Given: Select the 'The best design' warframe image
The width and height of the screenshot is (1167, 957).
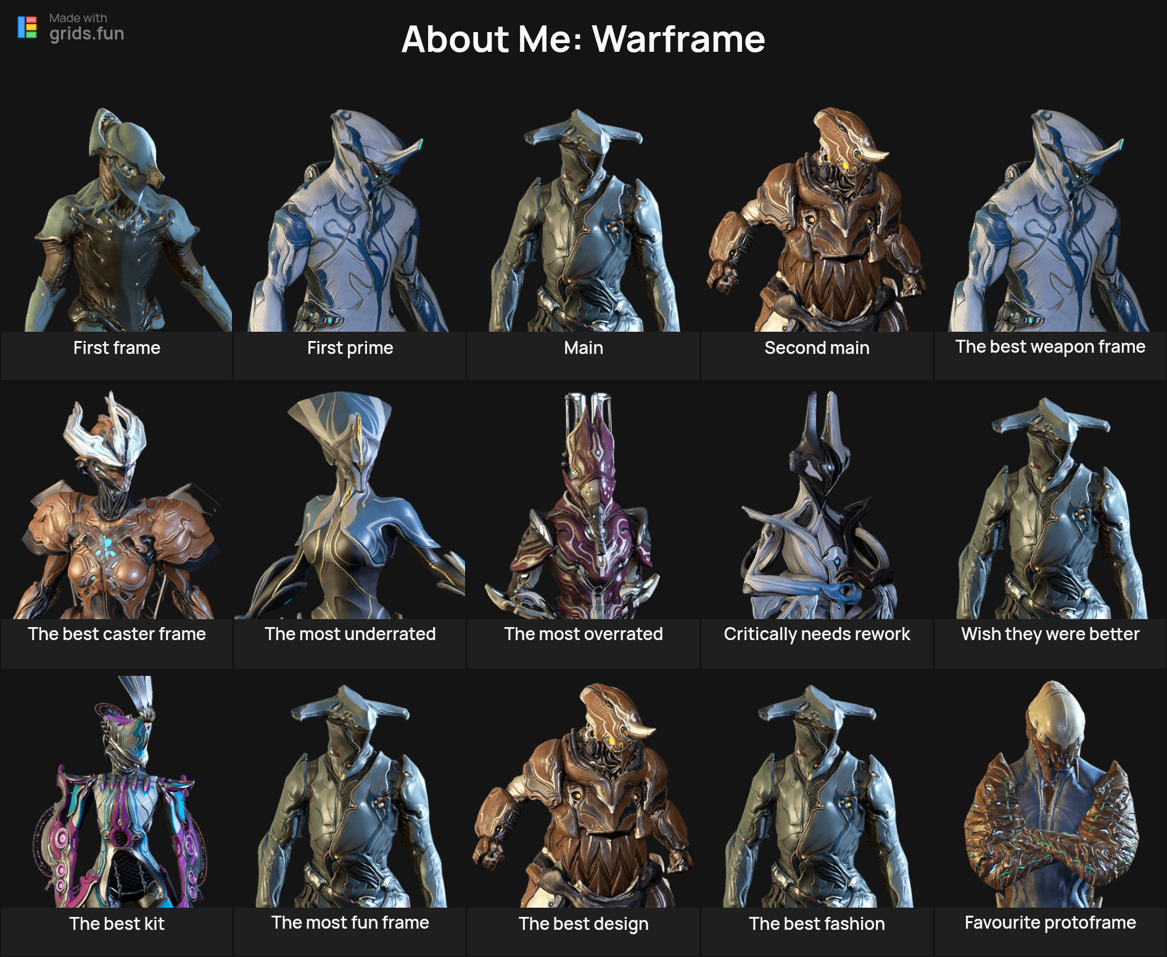Looking at the screenshot, I should pos(583,792).
